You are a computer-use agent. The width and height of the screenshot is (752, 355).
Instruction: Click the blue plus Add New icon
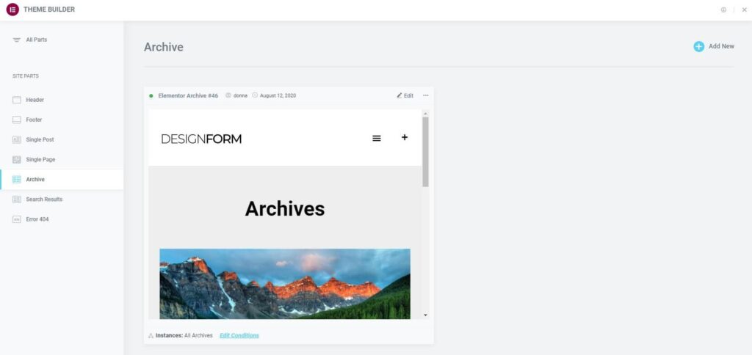(699, 46)
